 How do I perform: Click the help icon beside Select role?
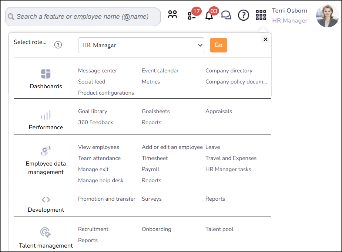[58, 45]
